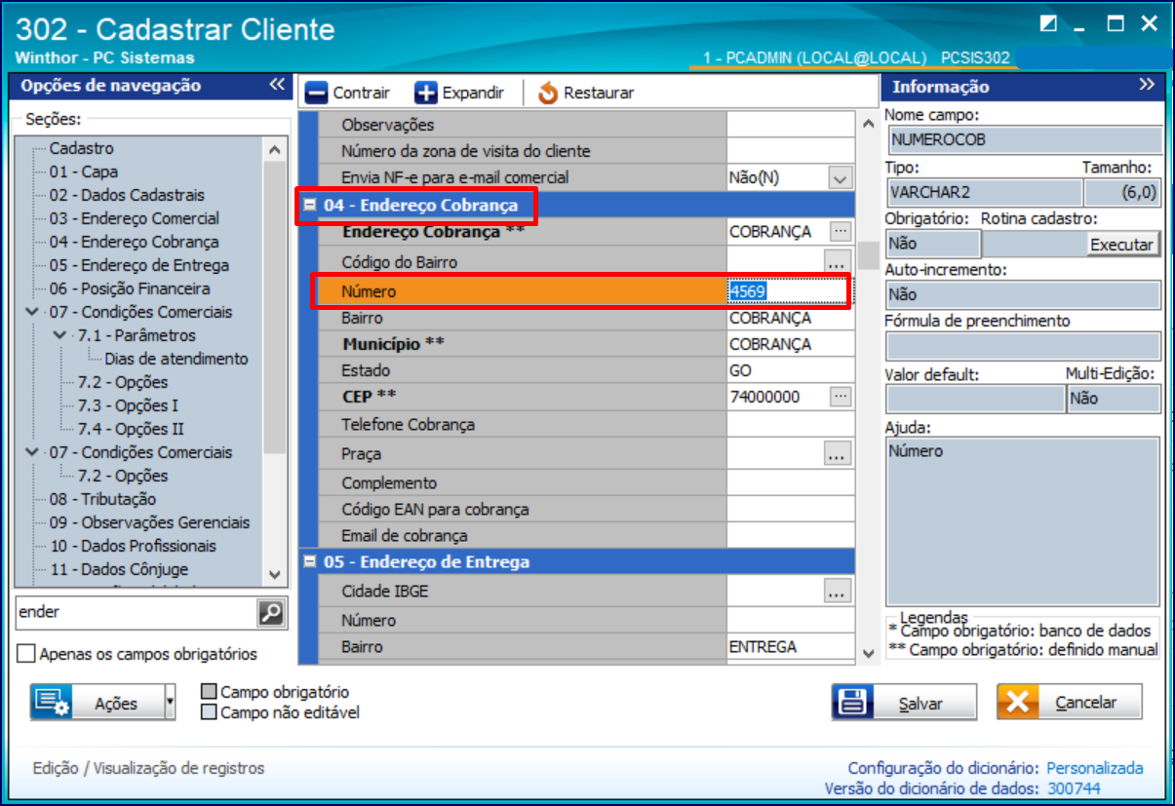Select 'Dias de atendimento' tree item
The height and width of the screenshot is (806, 1175).
(x=176, y=359)
